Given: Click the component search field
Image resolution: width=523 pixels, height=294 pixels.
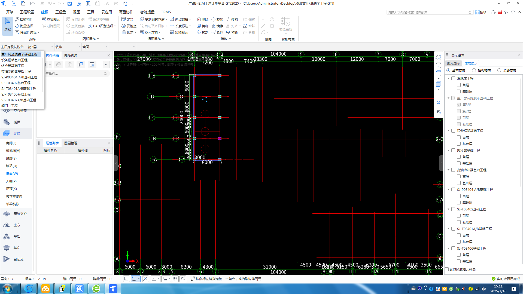Looking at the screenshot, I should [x=76, y=73].
